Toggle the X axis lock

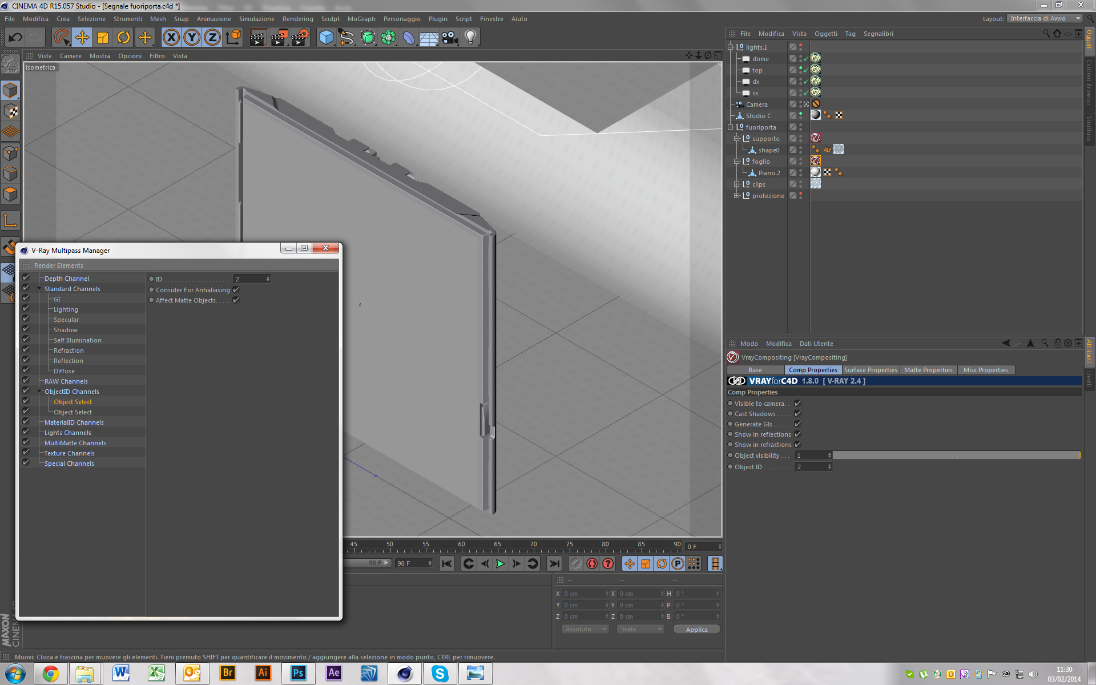click(x=171, y=38)
